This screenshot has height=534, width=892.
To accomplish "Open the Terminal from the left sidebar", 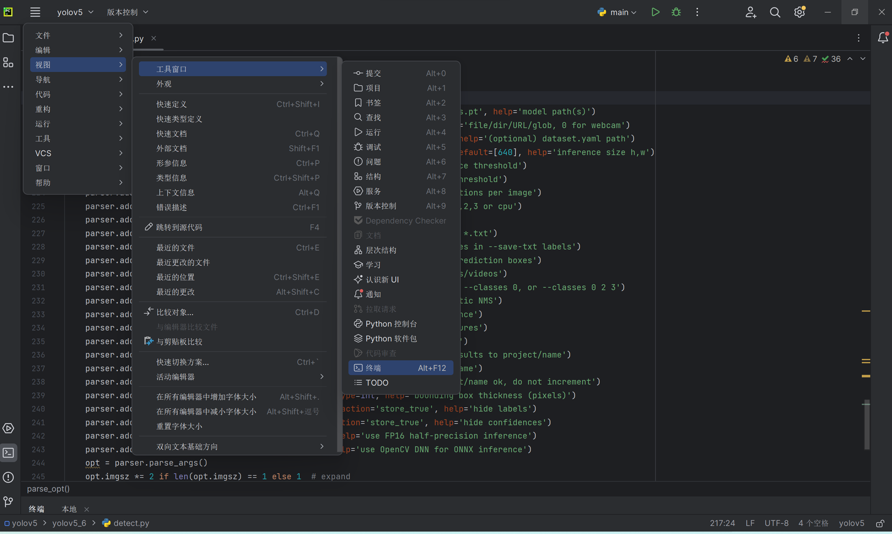I will click(9, 452).
